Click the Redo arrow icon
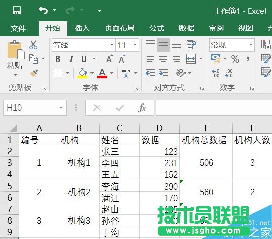 pos(70,10)
